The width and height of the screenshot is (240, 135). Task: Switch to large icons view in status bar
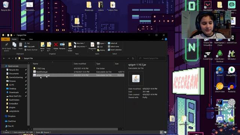click(x=165, y=132)
